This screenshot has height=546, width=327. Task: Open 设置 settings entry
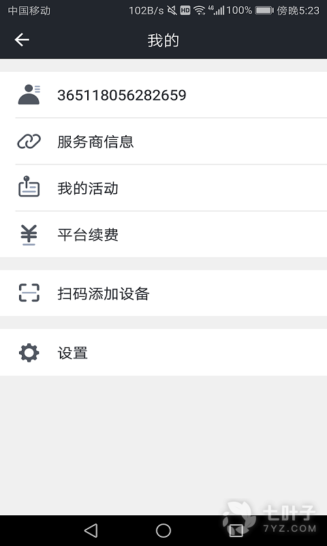point(163,352)
